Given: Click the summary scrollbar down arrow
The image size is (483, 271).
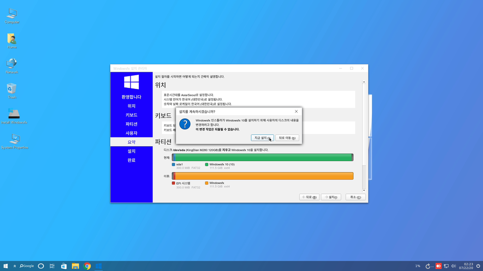Looking at the screenshot, I should pyautogui.click(x=364, y=191).
